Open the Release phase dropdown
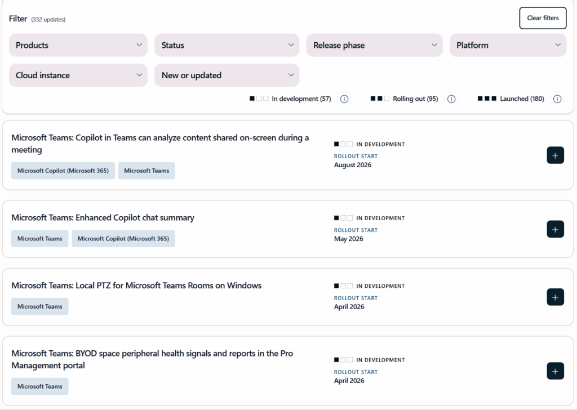This screenshot has height=410, width=577. pyautogui.click(x=374, y=45)
